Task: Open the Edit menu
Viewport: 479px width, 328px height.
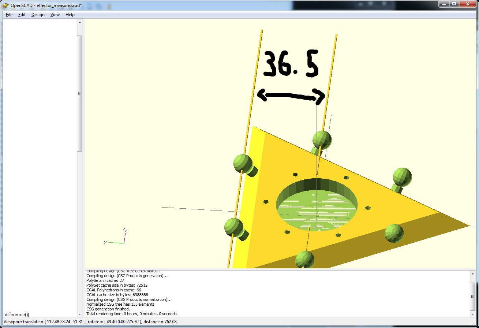Action: pyautogui.click(x=22, y=15)
